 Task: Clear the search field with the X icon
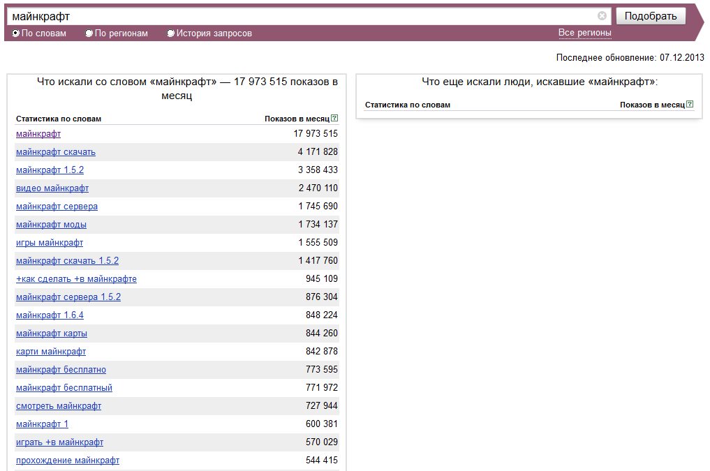602,16
